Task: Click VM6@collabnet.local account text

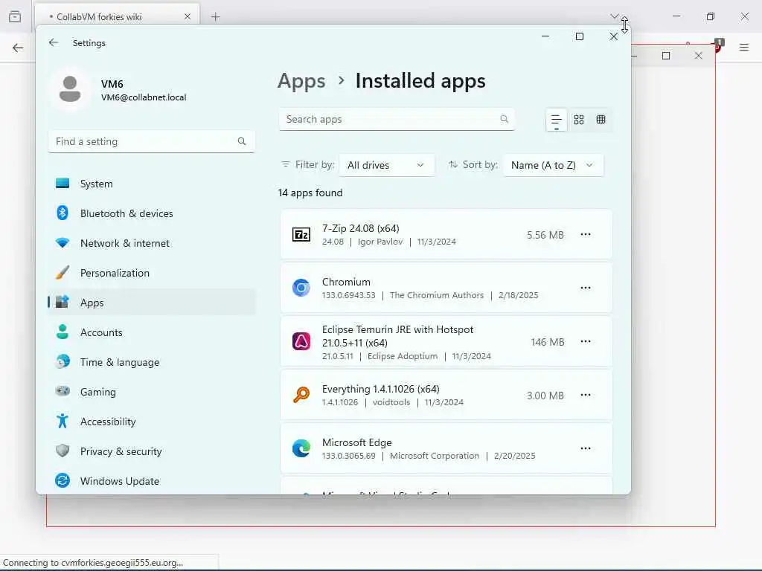Action: pos(144,97)
